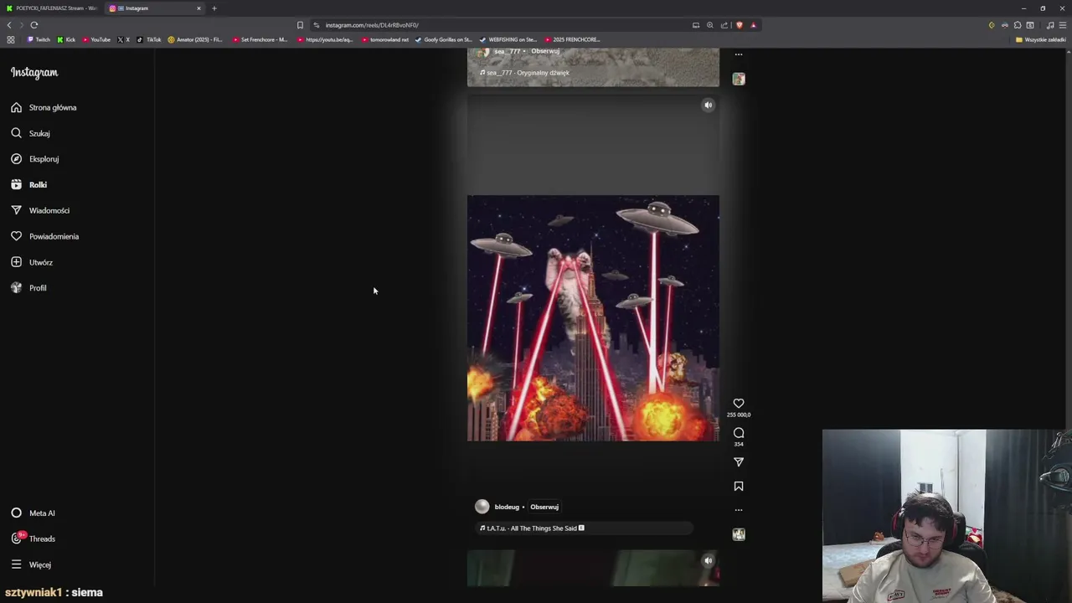Click share page icon in address bar
This screenshot has width=1072, height=603.
click(x=724, y=25)
